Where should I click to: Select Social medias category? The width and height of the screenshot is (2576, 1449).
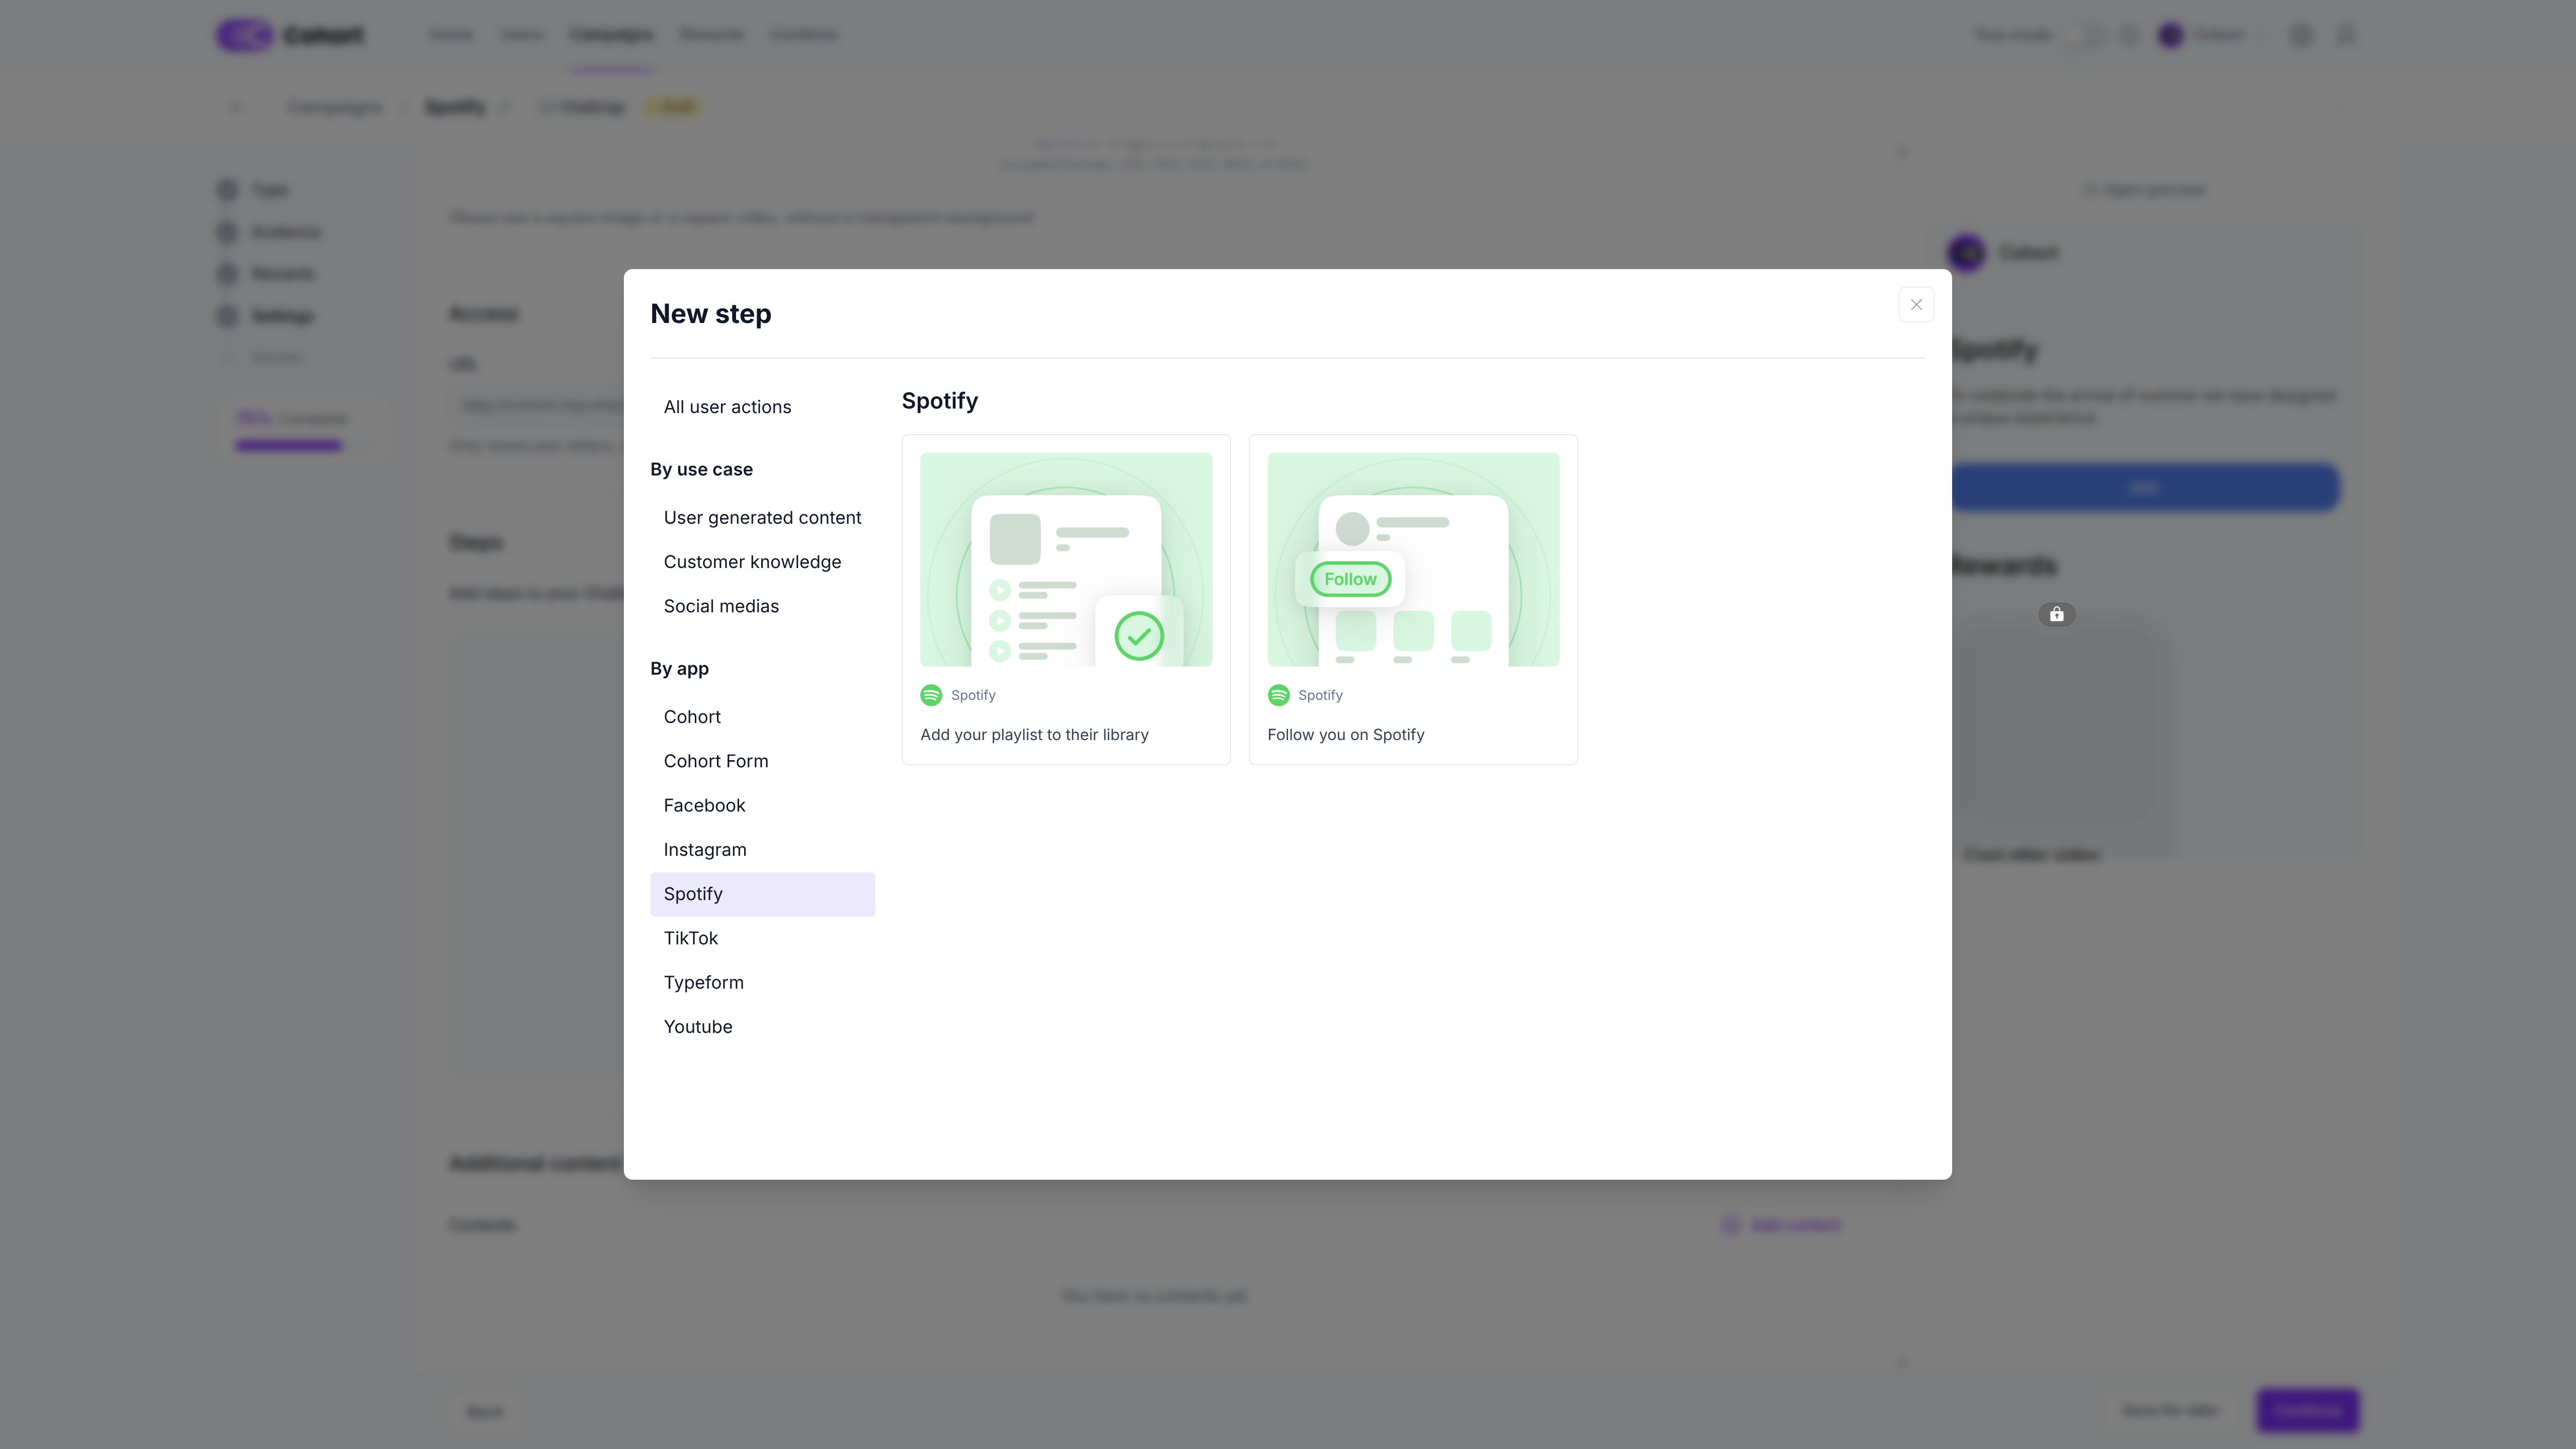coord(720,606)
